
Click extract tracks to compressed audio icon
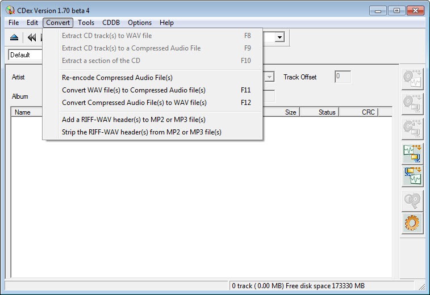point(412,104)
